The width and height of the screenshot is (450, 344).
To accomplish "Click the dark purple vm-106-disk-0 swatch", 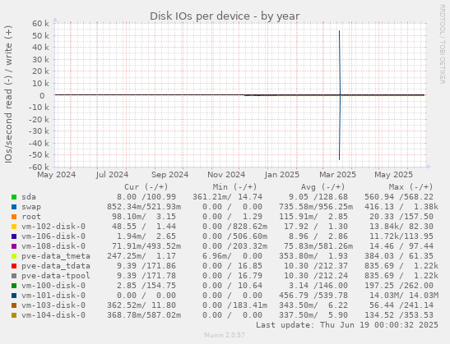I will point(14,236).
